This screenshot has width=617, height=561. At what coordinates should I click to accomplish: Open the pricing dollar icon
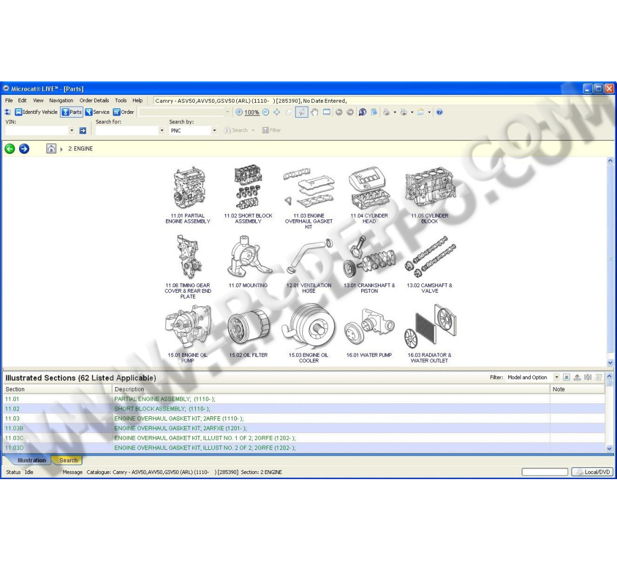pos(362,112)
